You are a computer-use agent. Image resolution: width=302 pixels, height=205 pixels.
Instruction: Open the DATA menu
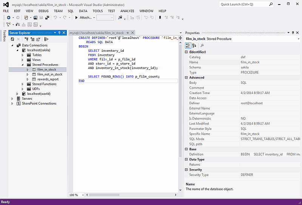[x=83, y=11]
